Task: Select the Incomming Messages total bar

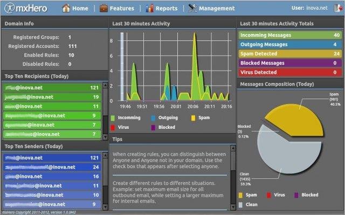Action: (290, 35)
